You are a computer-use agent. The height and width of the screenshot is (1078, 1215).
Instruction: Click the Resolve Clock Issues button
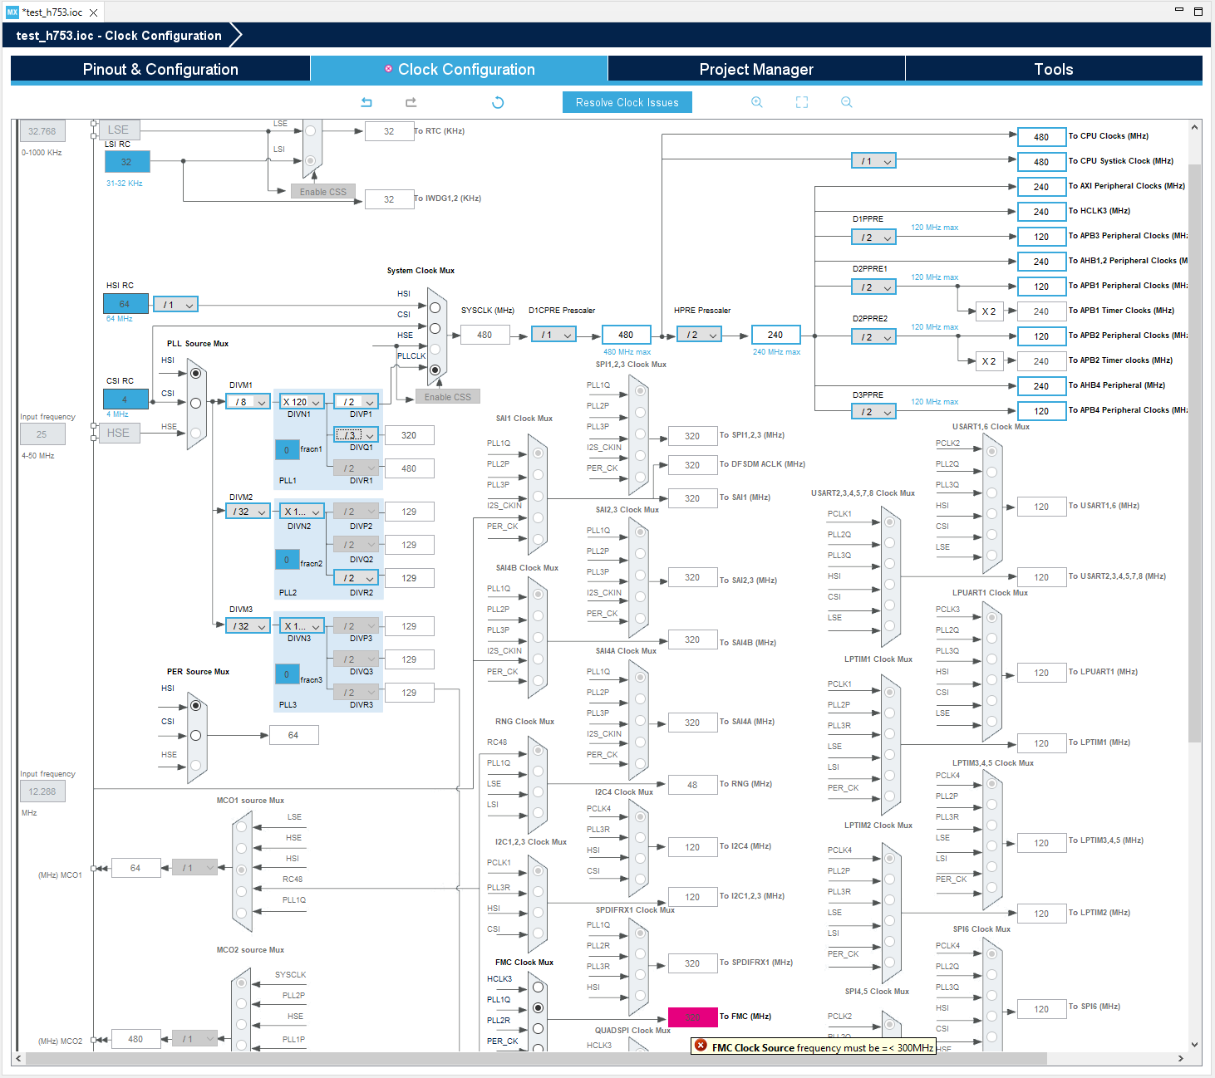pyautogui.click(x=627, y=101)
